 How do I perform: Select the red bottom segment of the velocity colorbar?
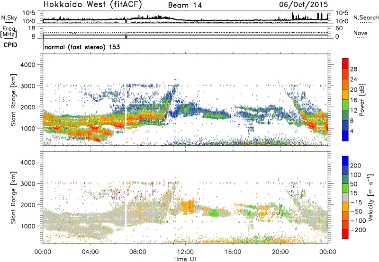coord(345,234)
